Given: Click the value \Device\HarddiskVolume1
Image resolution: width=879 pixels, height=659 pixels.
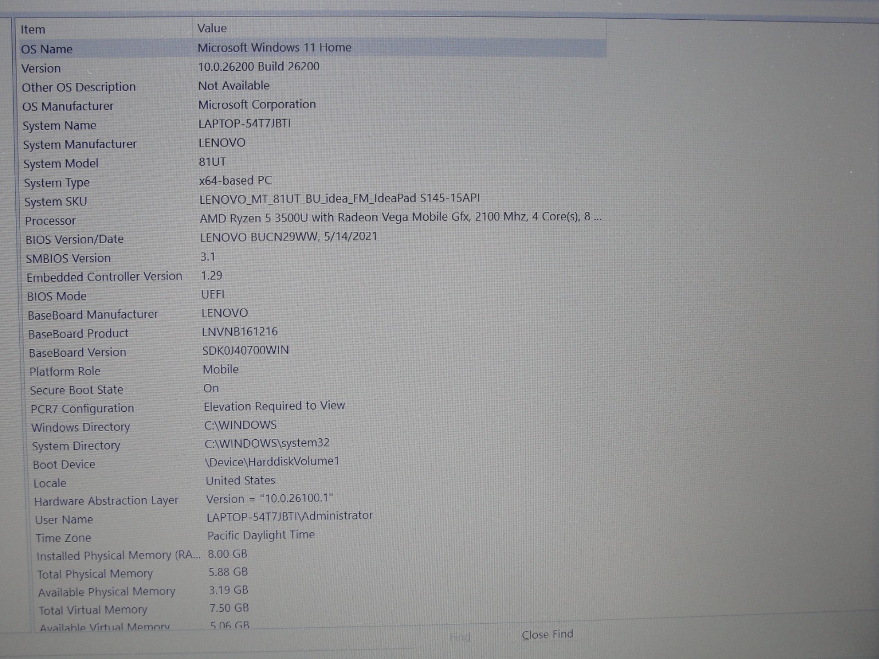Looking at the screenshot, I should [272, 462].
